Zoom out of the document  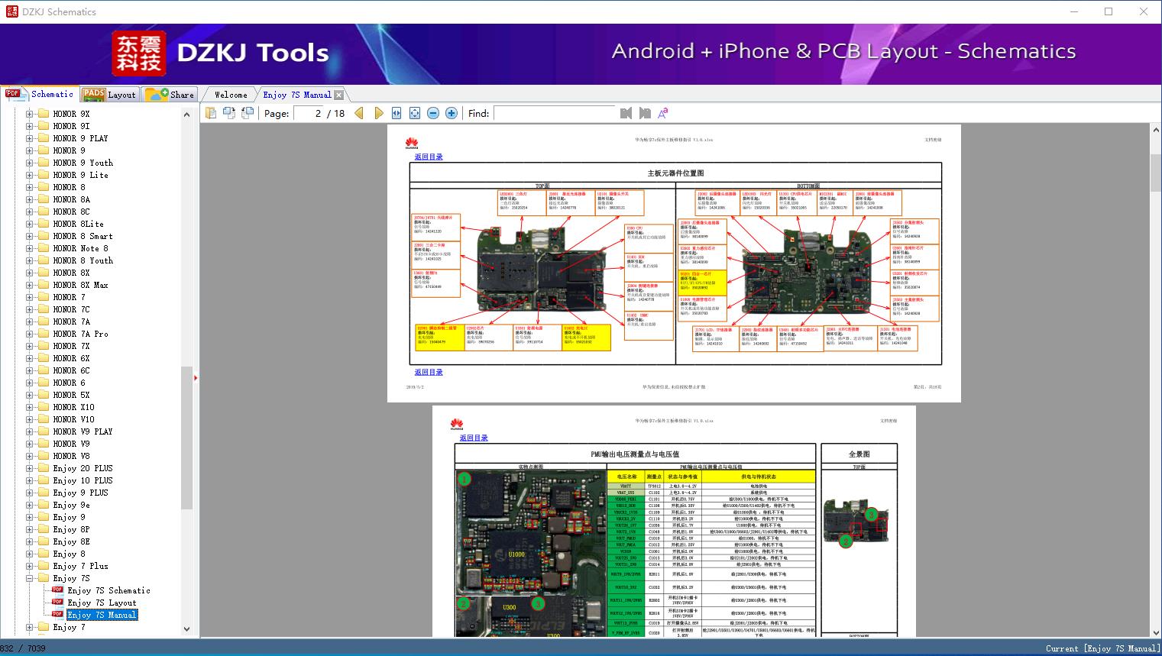point(433,113)
